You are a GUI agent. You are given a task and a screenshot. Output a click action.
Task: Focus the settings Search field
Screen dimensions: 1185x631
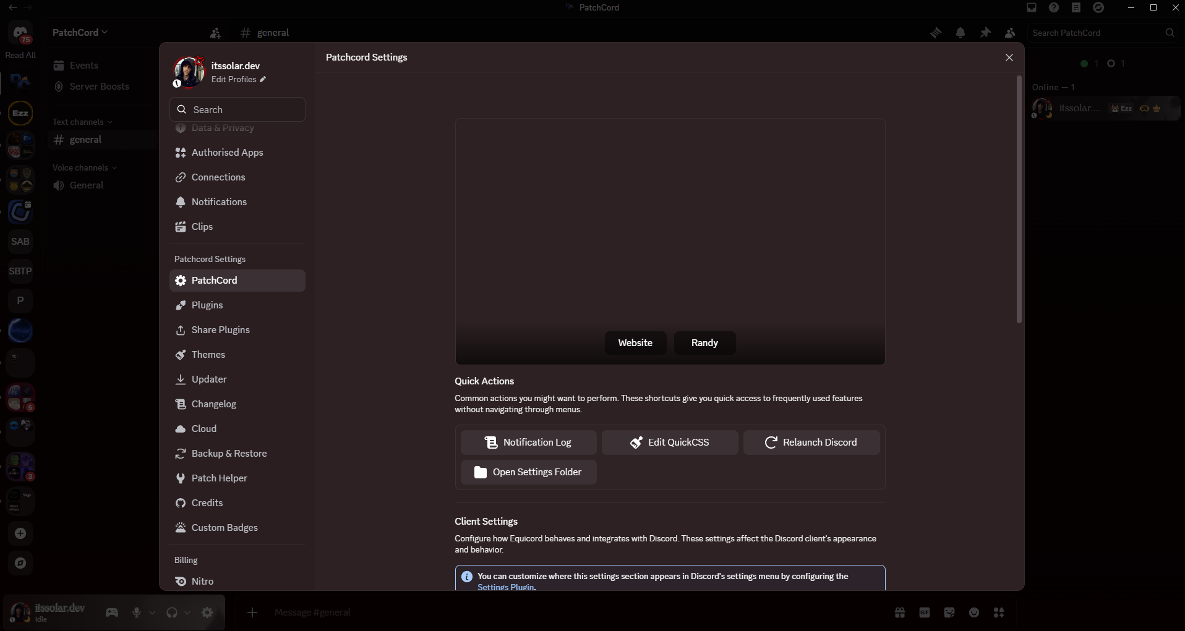237,109
